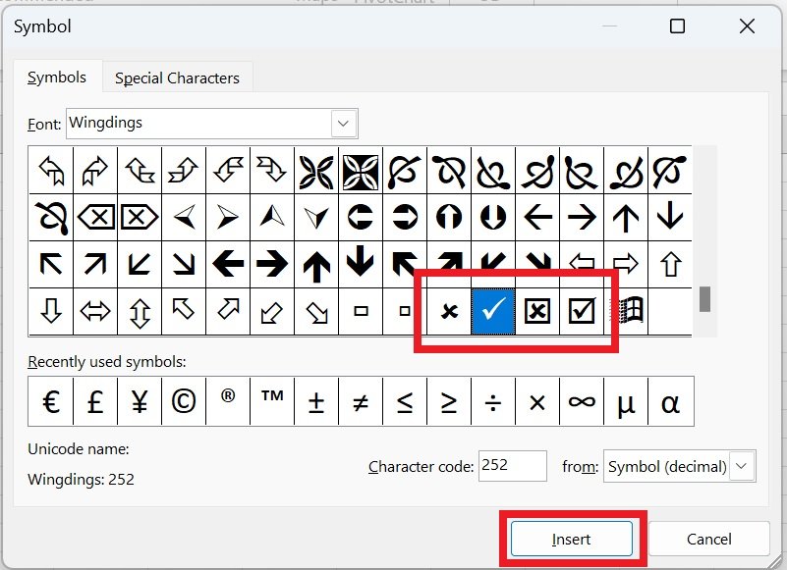787x570 pixels.
Task: Select the right-pointing clear key symbol
Action: coord(140,217)
